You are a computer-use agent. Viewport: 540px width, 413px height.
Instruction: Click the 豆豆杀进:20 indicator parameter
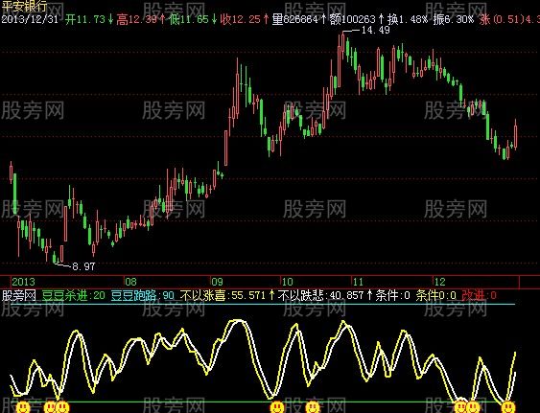[74, 295]
